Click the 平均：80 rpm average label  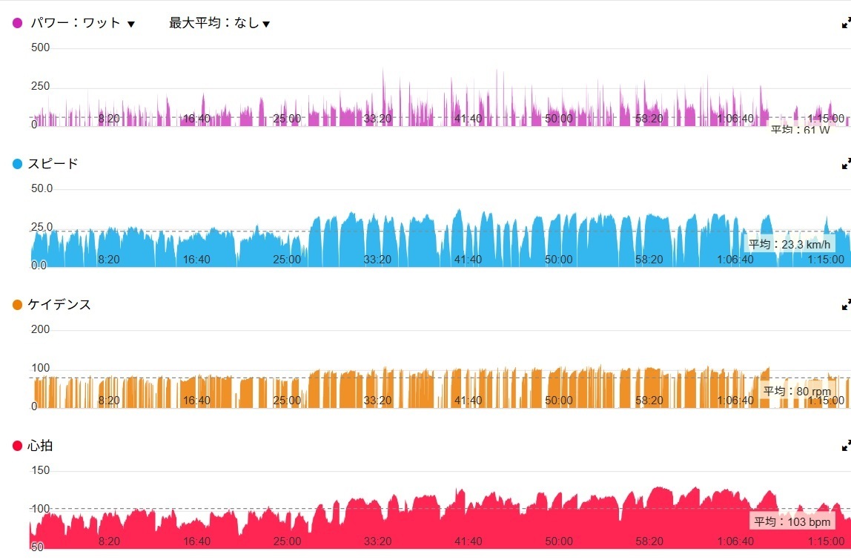click(x=787, y=391)
